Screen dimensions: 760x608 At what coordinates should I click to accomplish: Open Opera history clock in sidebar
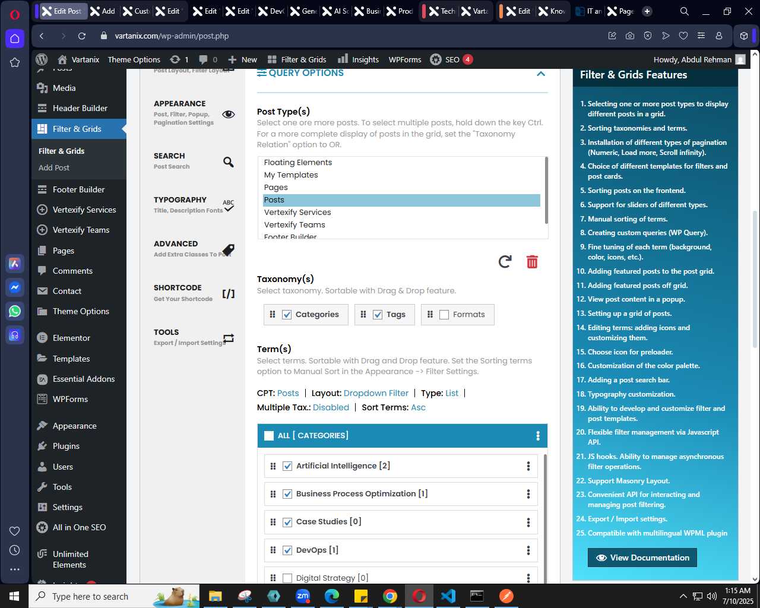click(15, 550)
